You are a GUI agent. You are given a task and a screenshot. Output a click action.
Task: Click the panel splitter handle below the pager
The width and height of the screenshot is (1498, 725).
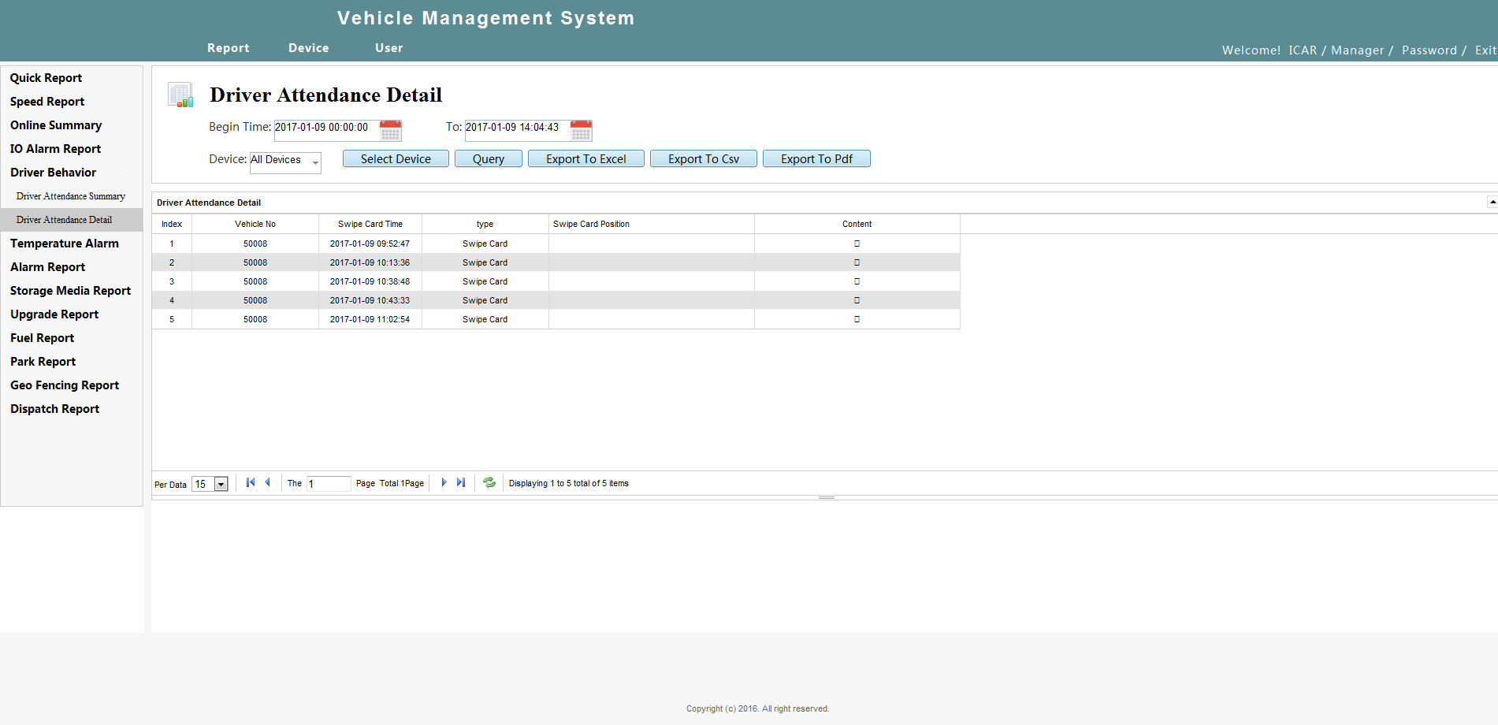point(826,498)
